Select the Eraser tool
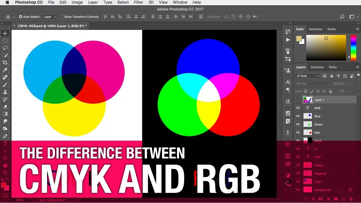Image resolution: width=361 pixels, height=203 pixels. (x=5, y=107)
